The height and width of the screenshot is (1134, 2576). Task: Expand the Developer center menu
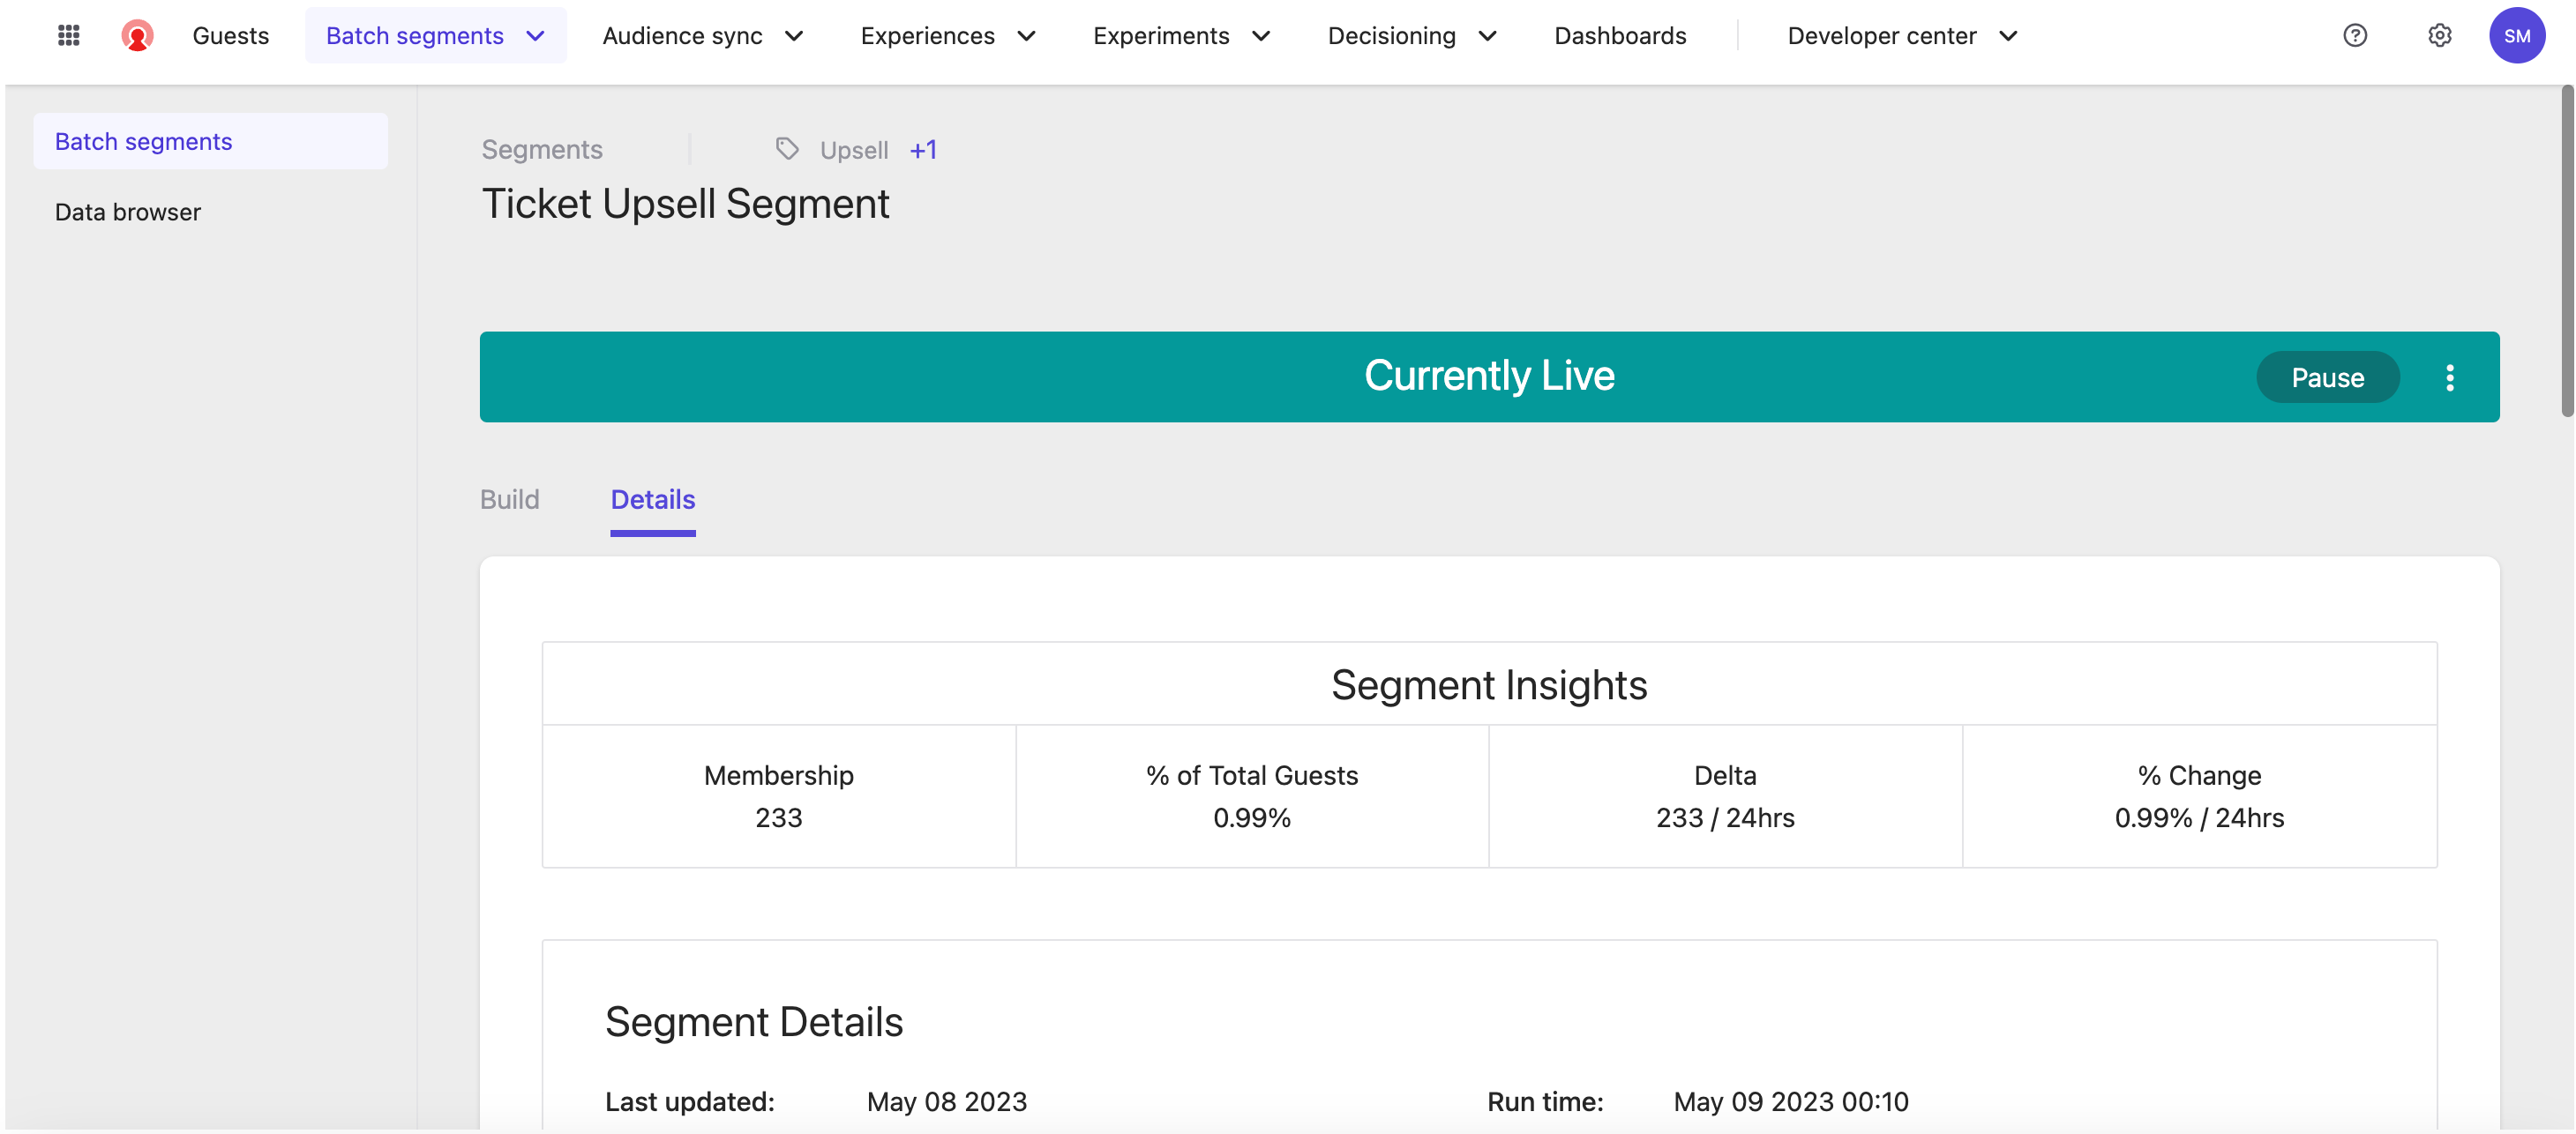coord(1902,36)
